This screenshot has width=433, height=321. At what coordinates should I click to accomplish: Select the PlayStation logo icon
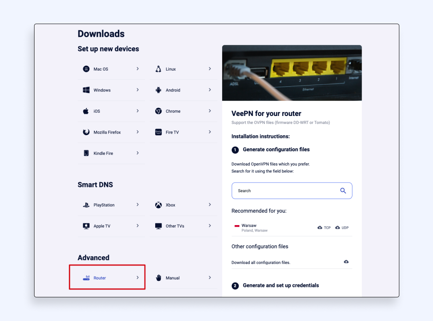[x=86, y=205]
